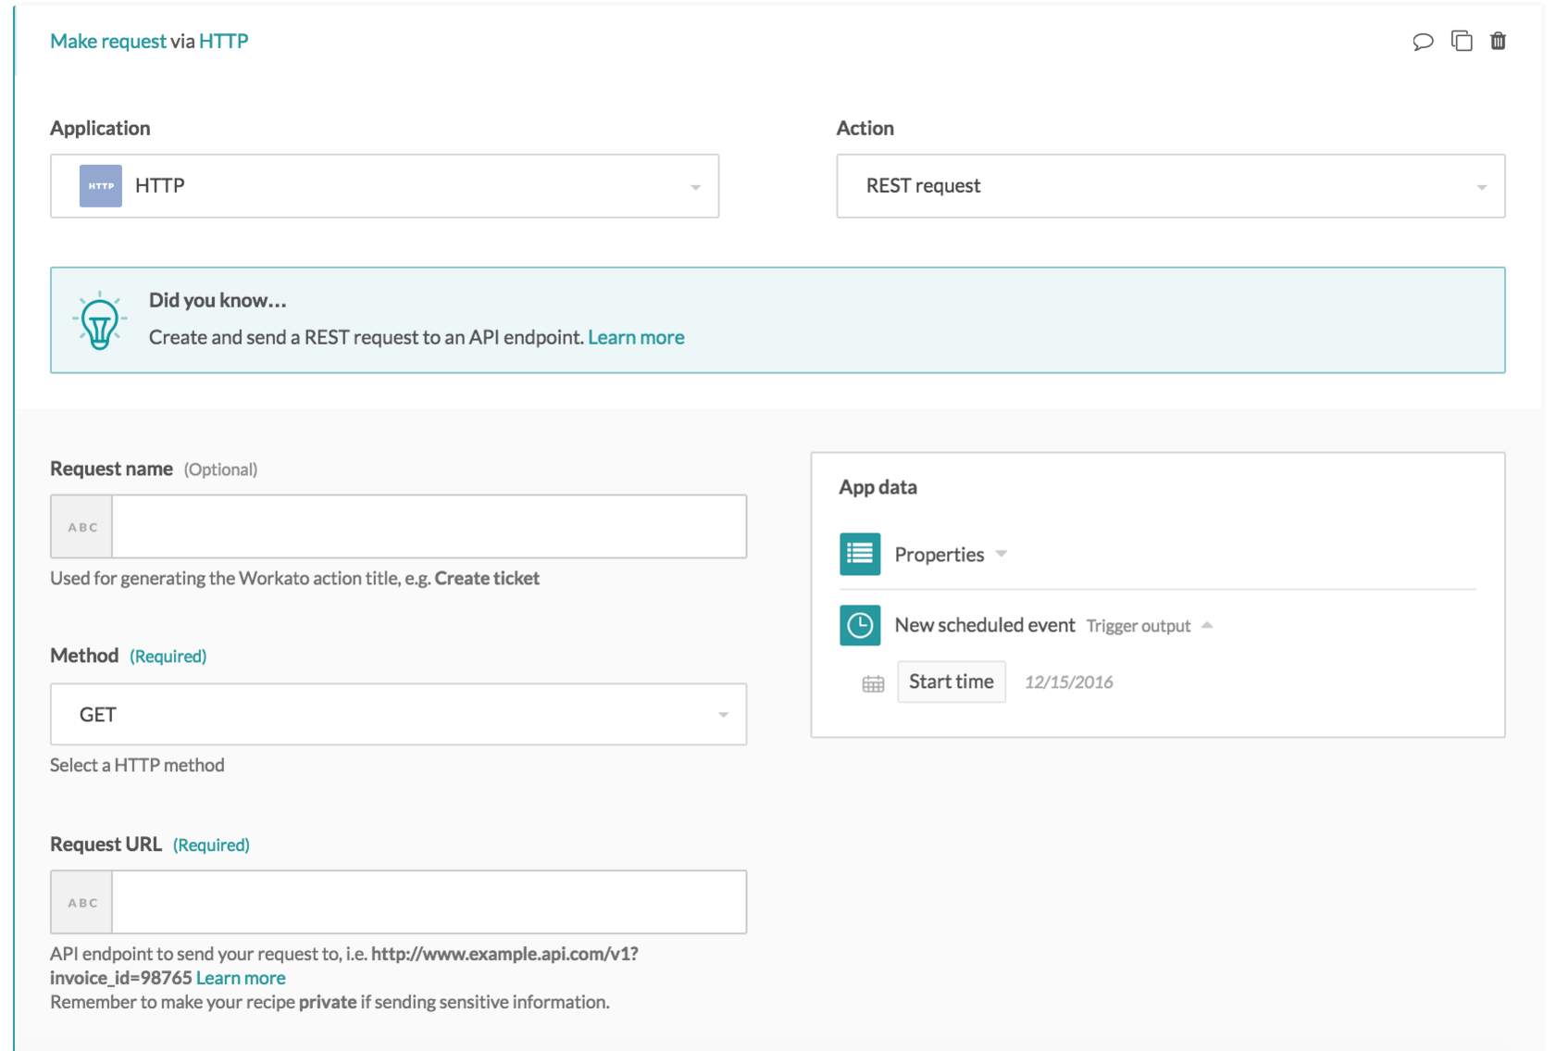Open the REST request Action dropdown
This screenshot has height=1051, width=1556.
pos(1483,185)
